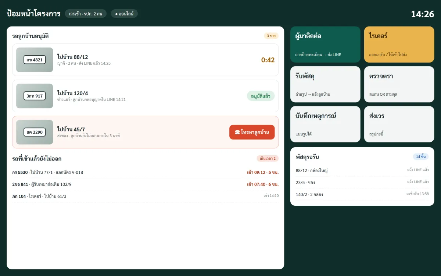The image size is (441, 276).
Task: Click the เกินเวลา 2 overdue badge
Action: 268,159
